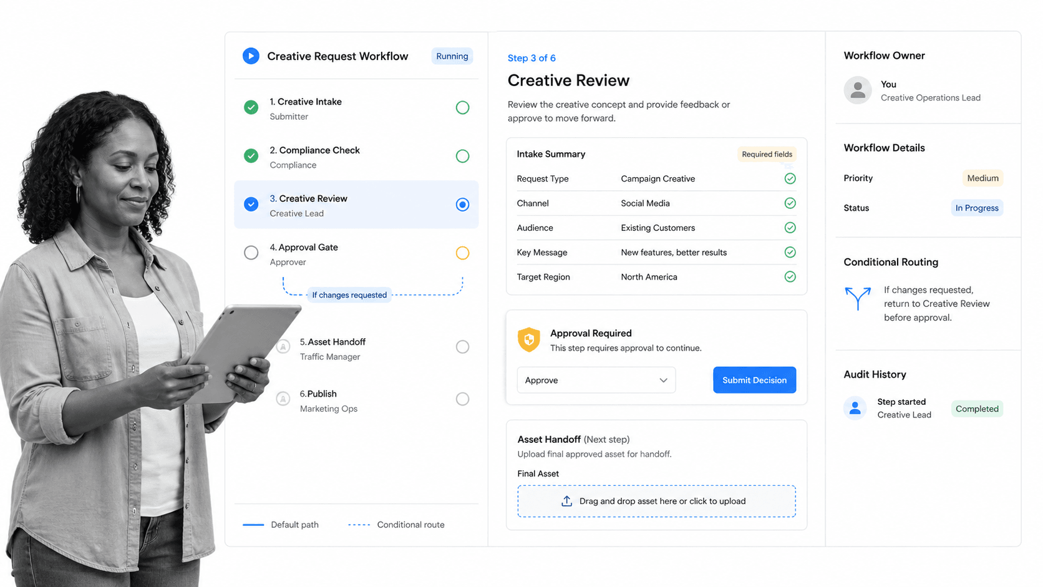Select the filled radio for Creative Review
This screenshot has height=587, width=1043.
pyautogui.click(x=462, y=205)
